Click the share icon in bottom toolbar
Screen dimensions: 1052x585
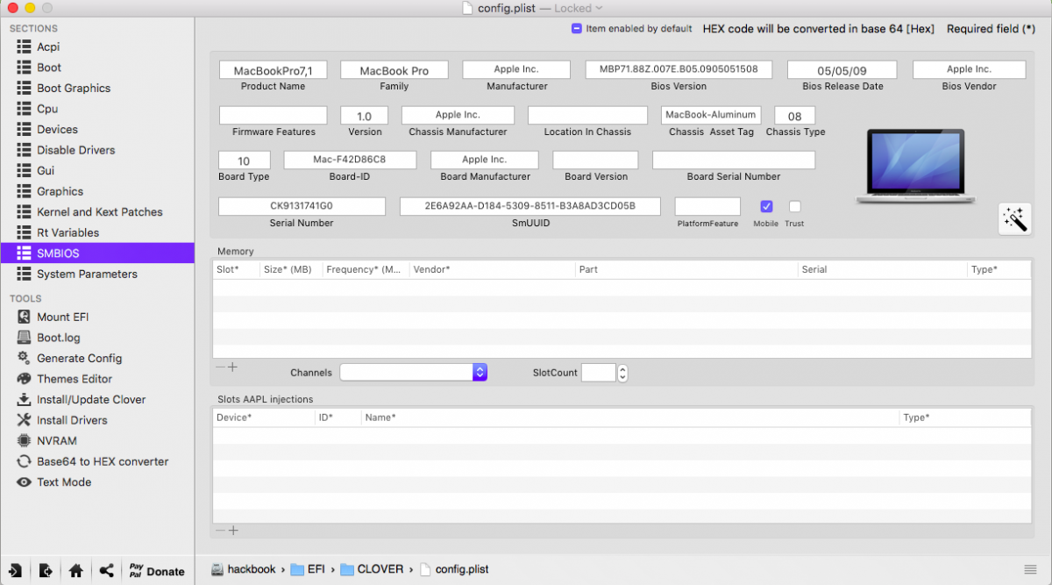[106, 571]
